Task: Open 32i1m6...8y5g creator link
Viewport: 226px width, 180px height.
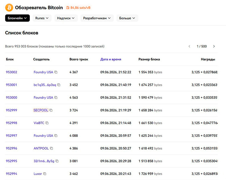Action: pos(44,161)
